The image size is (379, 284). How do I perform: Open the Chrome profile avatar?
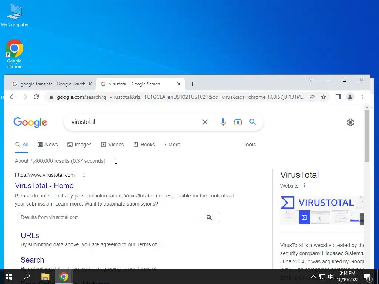(x=350, y=97)
